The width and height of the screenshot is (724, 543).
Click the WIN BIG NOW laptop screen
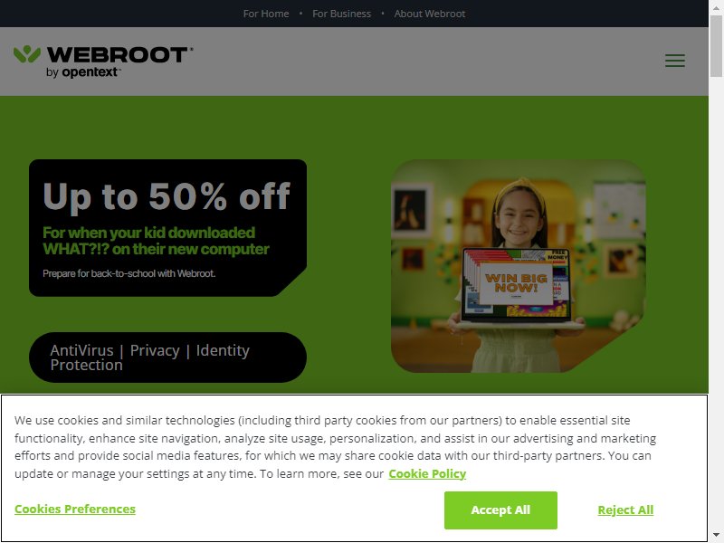pos(516,282)
